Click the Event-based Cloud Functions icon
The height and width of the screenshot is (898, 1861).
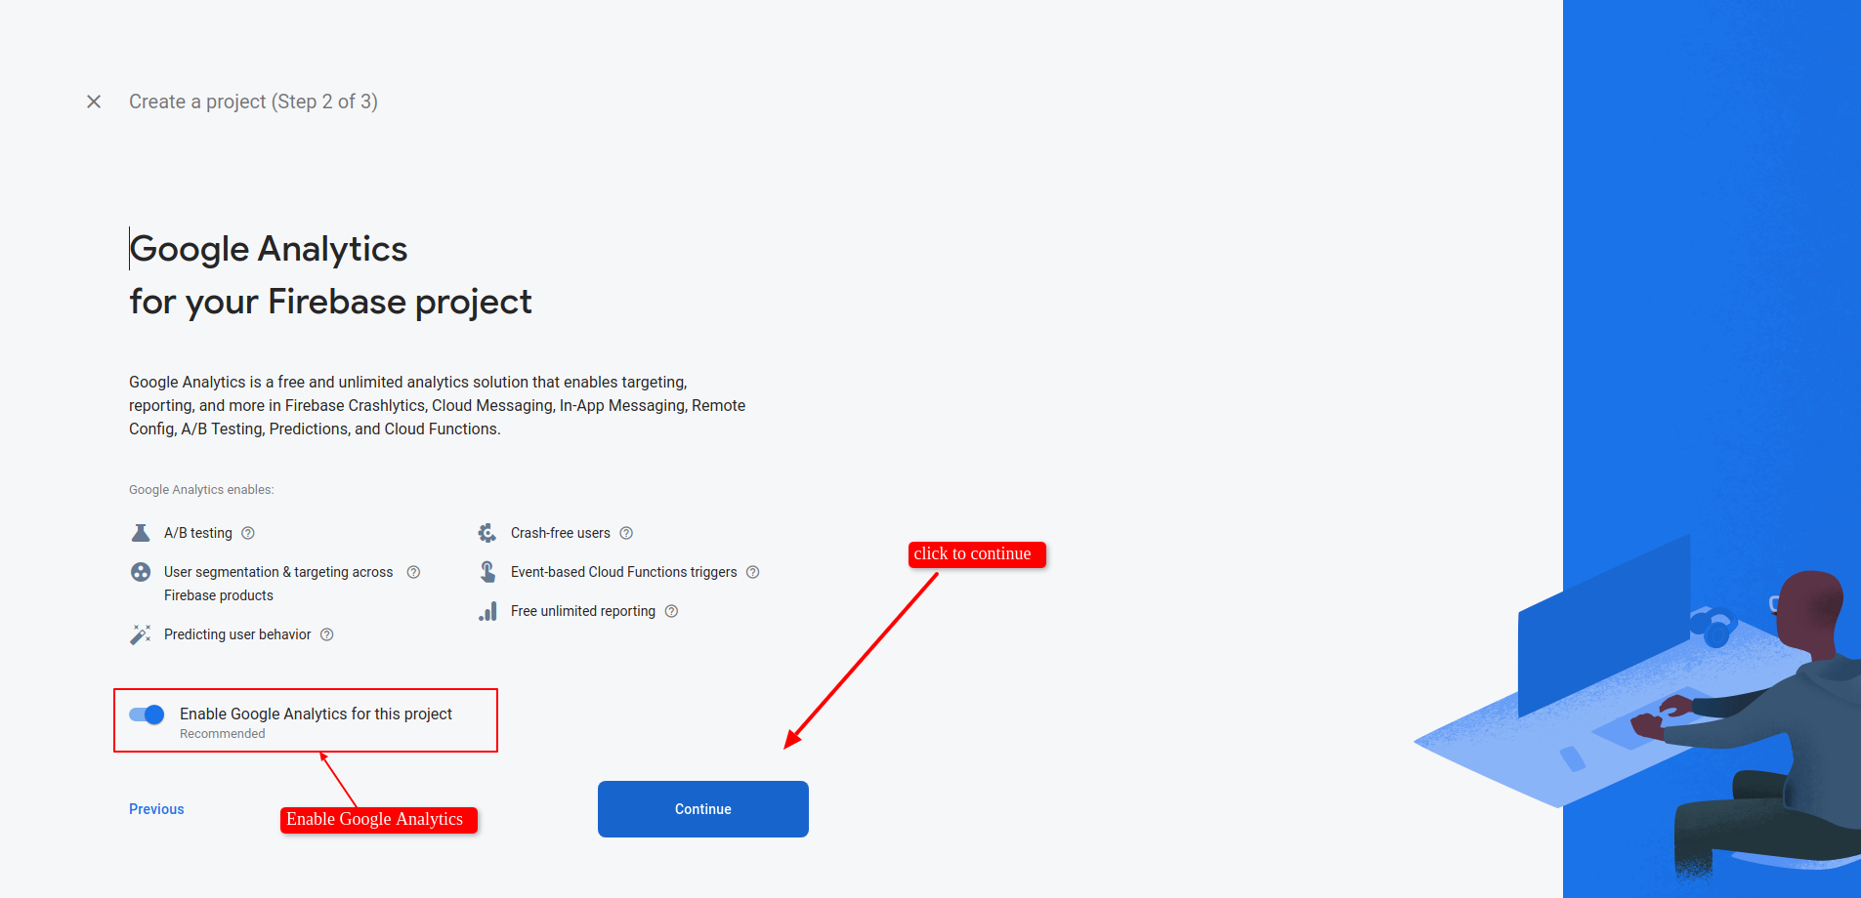pos(487,572)
